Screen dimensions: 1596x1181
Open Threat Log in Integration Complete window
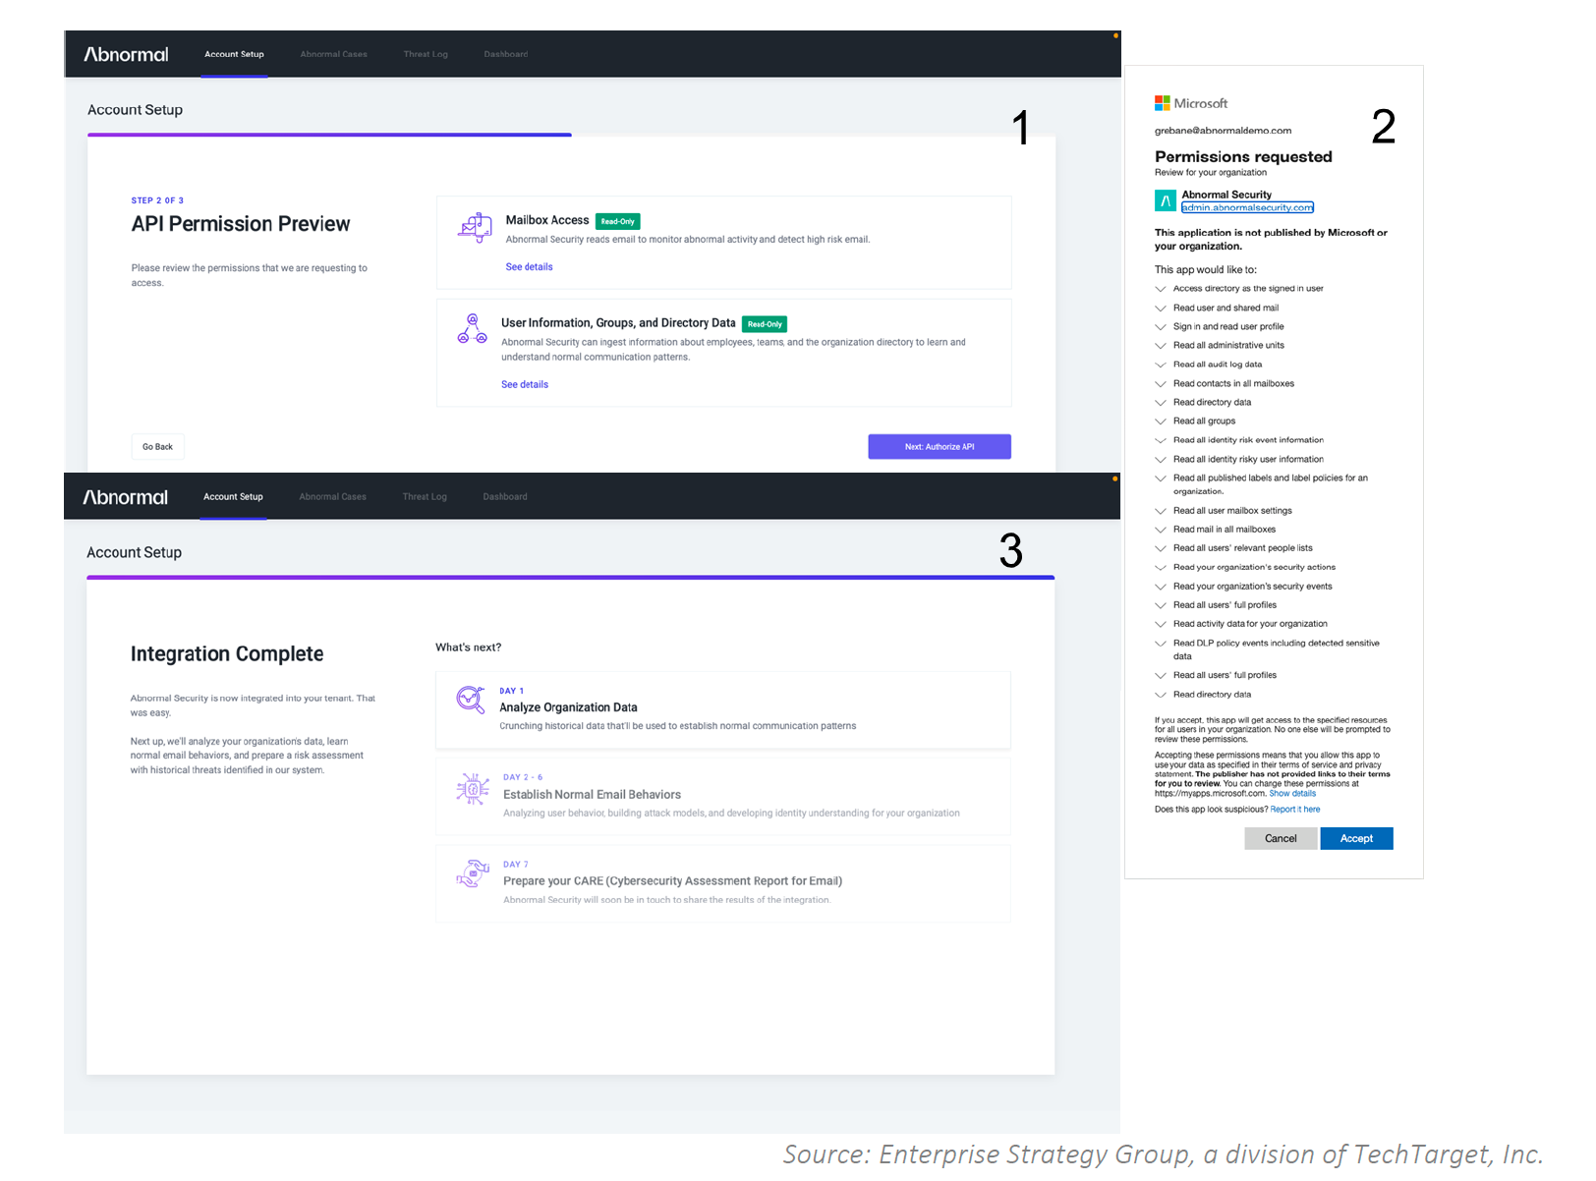point(425,497)
